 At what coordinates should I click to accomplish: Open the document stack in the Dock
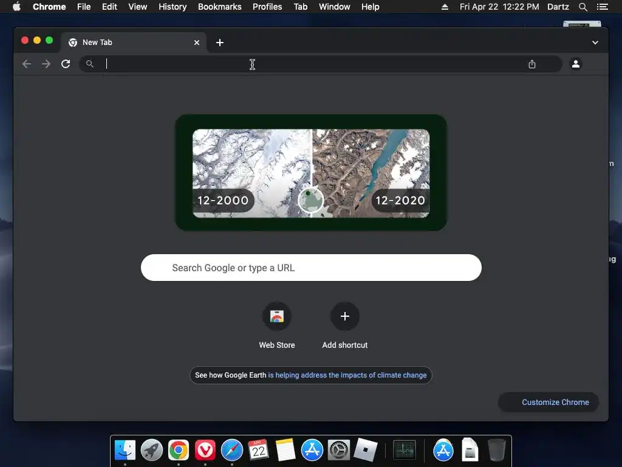[470, 450]
